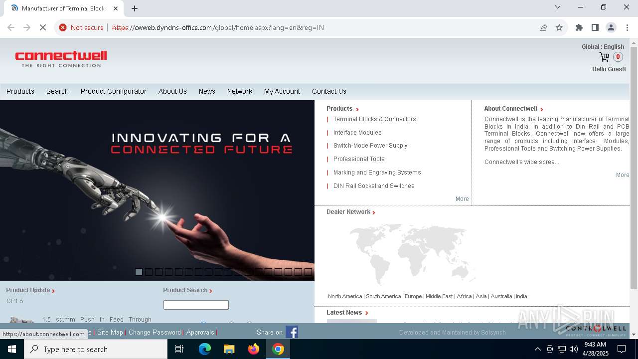Launch Microsoft Edge from taskbar
638x359 pixels.
[205, 349]
